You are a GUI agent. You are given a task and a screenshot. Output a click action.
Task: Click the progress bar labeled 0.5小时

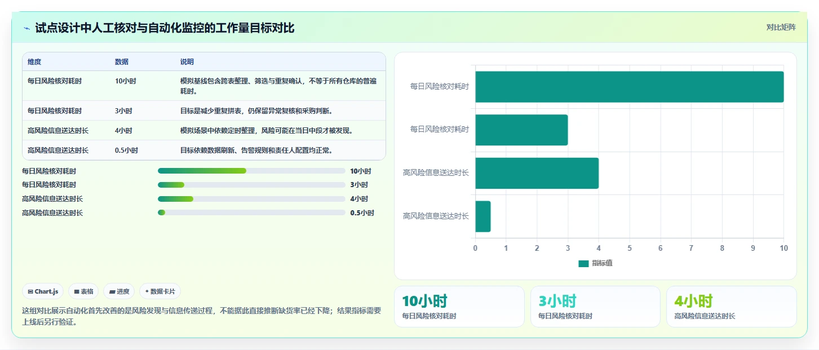251,212
